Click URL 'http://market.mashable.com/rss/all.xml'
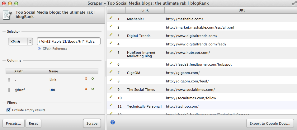Viewport: 297px width, 130px height. pyautogui.click(x=200, y=27)
